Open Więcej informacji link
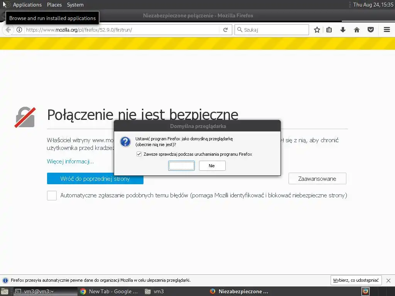The image size is (395, 296). [70, 161]
